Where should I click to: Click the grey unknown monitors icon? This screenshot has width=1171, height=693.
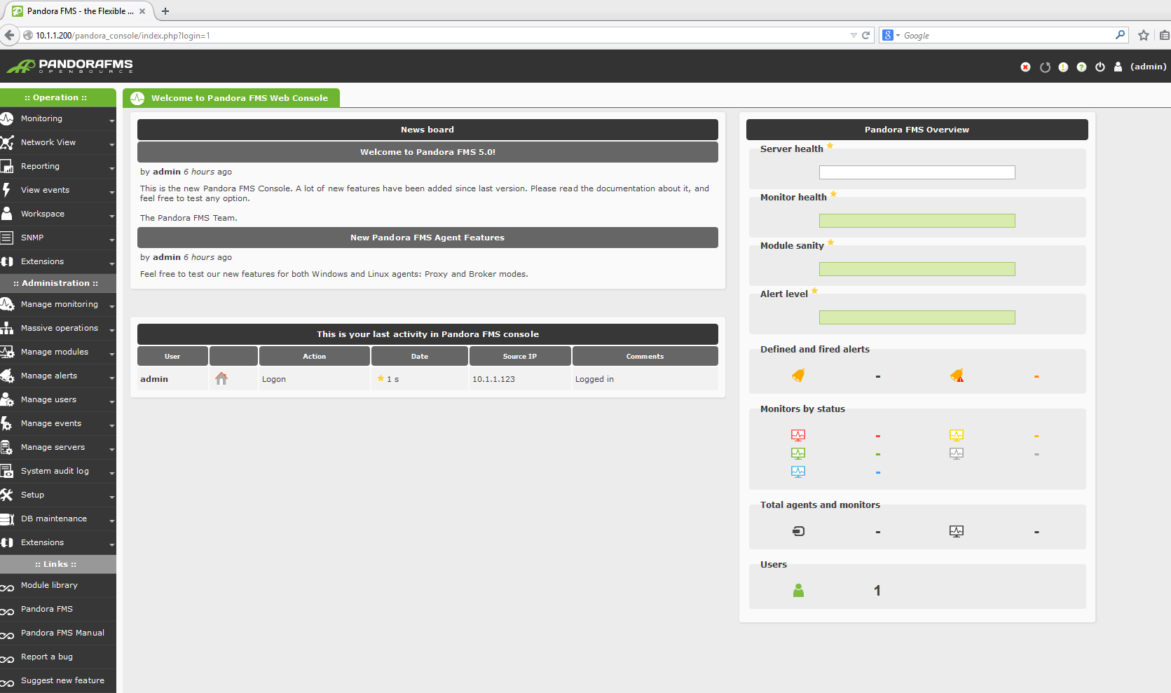pyautogui.click(x=957, y=453)
